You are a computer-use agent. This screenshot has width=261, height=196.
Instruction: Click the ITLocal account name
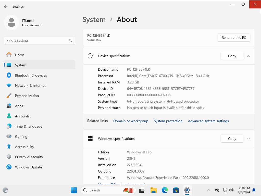tap(28, 21)
